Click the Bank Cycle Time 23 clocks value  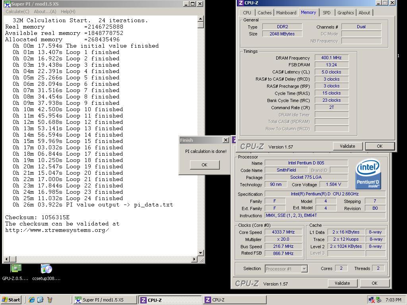331,100
